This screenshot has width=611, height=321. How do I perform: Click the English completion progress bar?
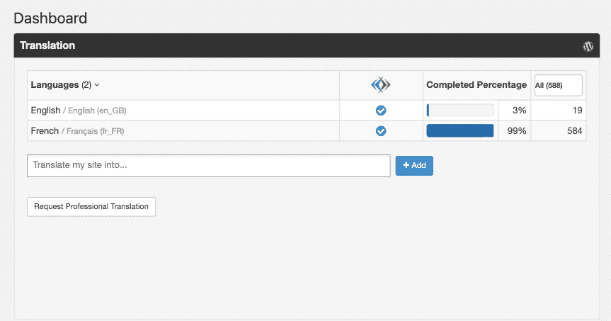click(460, 111)
